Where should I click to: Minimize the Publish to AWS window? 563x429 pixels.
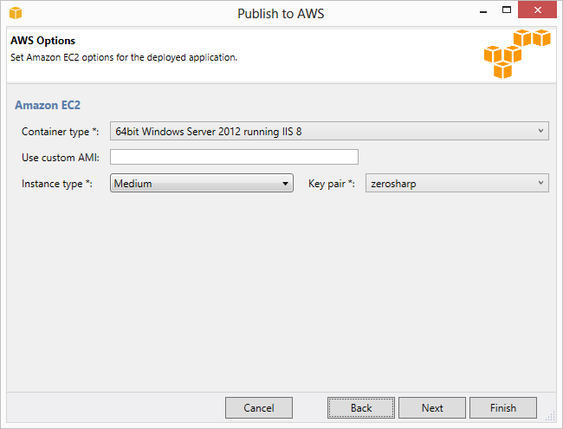pos(483,10)
